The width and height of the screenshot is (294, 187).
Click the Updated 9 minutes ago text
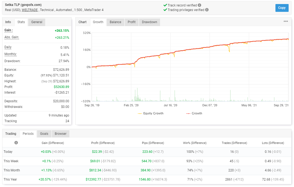coord(59,115)
